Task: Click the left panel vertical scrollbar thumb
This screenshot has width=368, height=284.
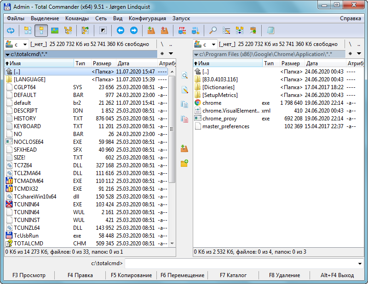Action: click(172, 129)
